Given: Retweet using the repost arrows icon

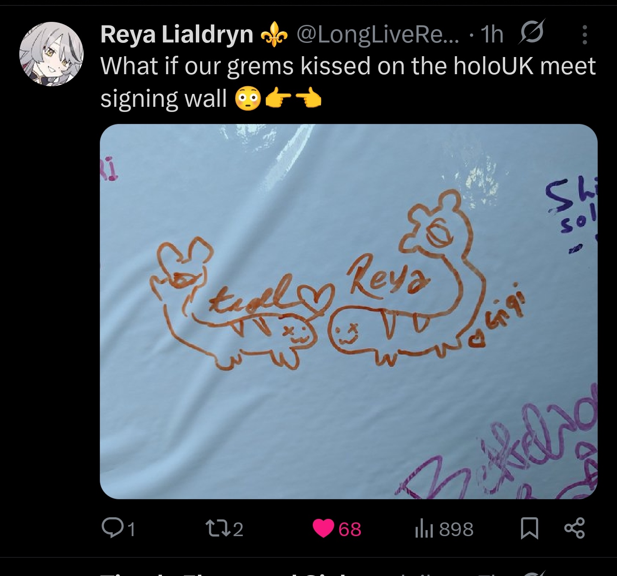Looking at the screenshot, I should 217,528.
